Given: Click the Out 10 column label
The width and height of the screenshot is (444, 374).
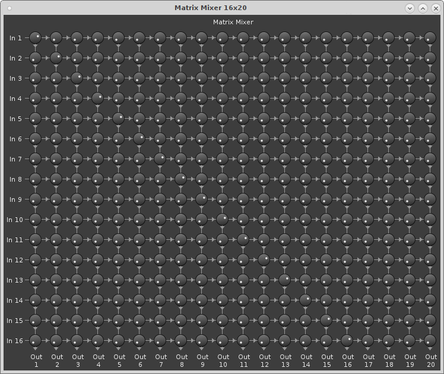Looking at the screenshot, I should (x=223, y=360).
